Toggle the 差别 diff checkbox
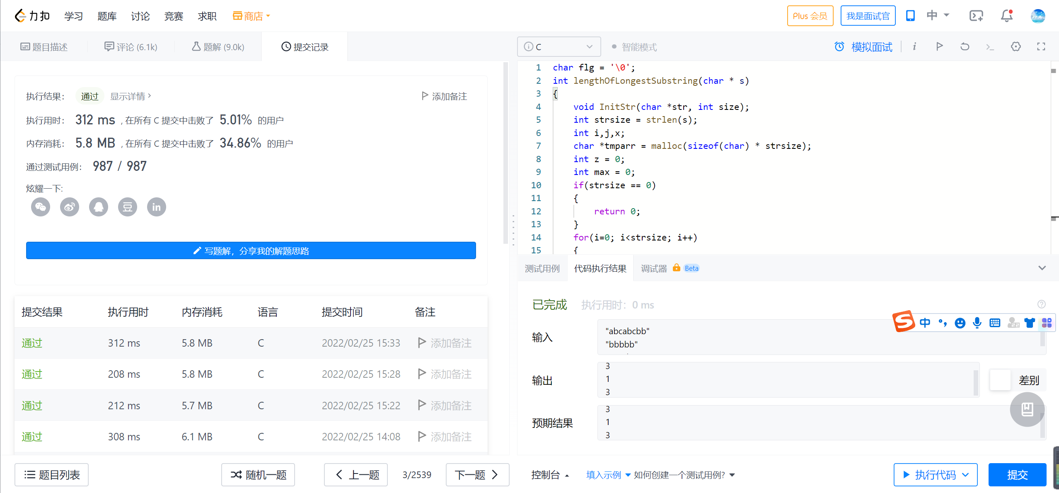1059x493 pixels. tap(1000, 380)
